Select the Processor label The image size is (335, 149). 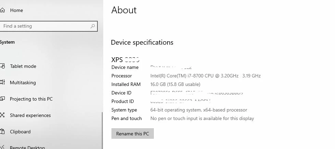coord(122,76)
